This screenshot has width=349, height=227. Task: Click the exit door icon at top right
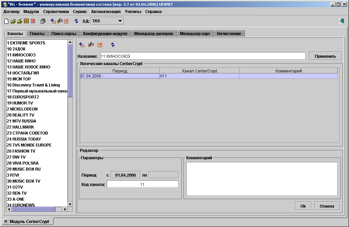(341, 21)
